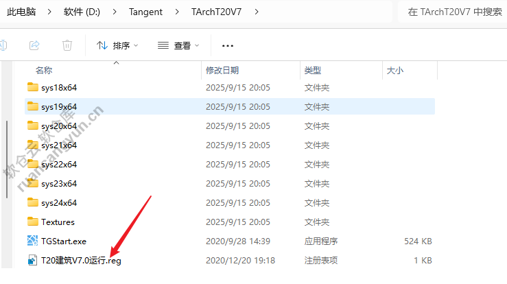Open the 排序 sort dropdown
The height and width of the screenshot is (284, 507).
[117, 45]
